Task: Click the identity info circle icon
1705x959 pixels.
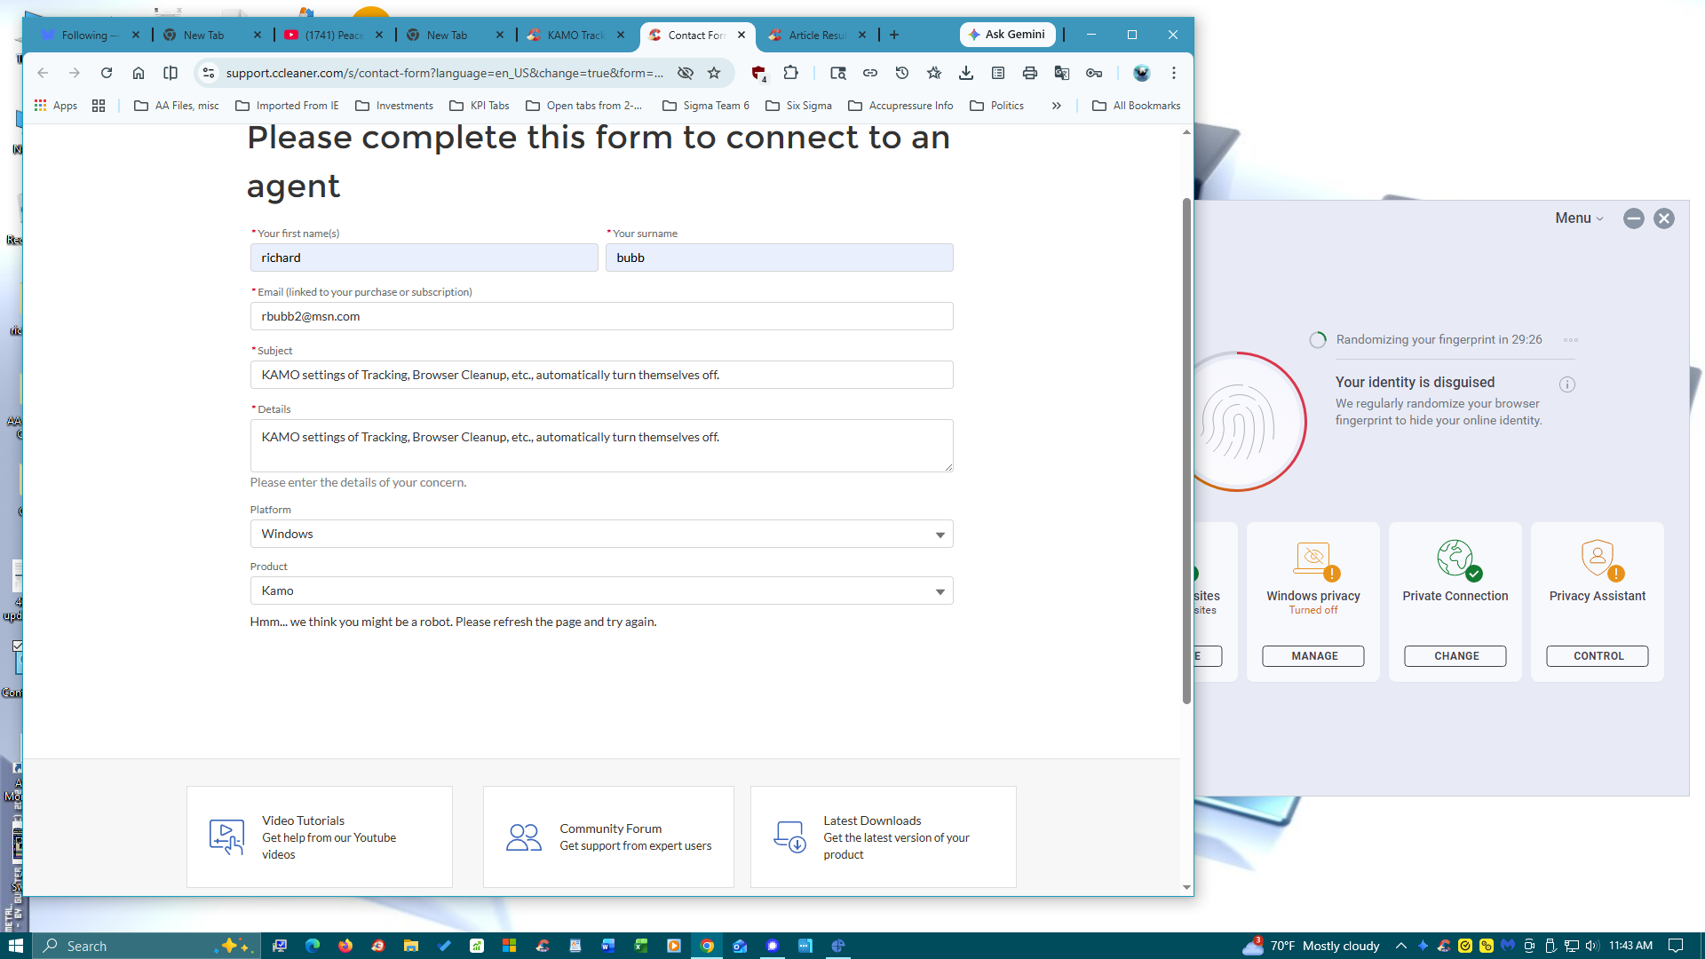Action: (x=1567, y=384)
